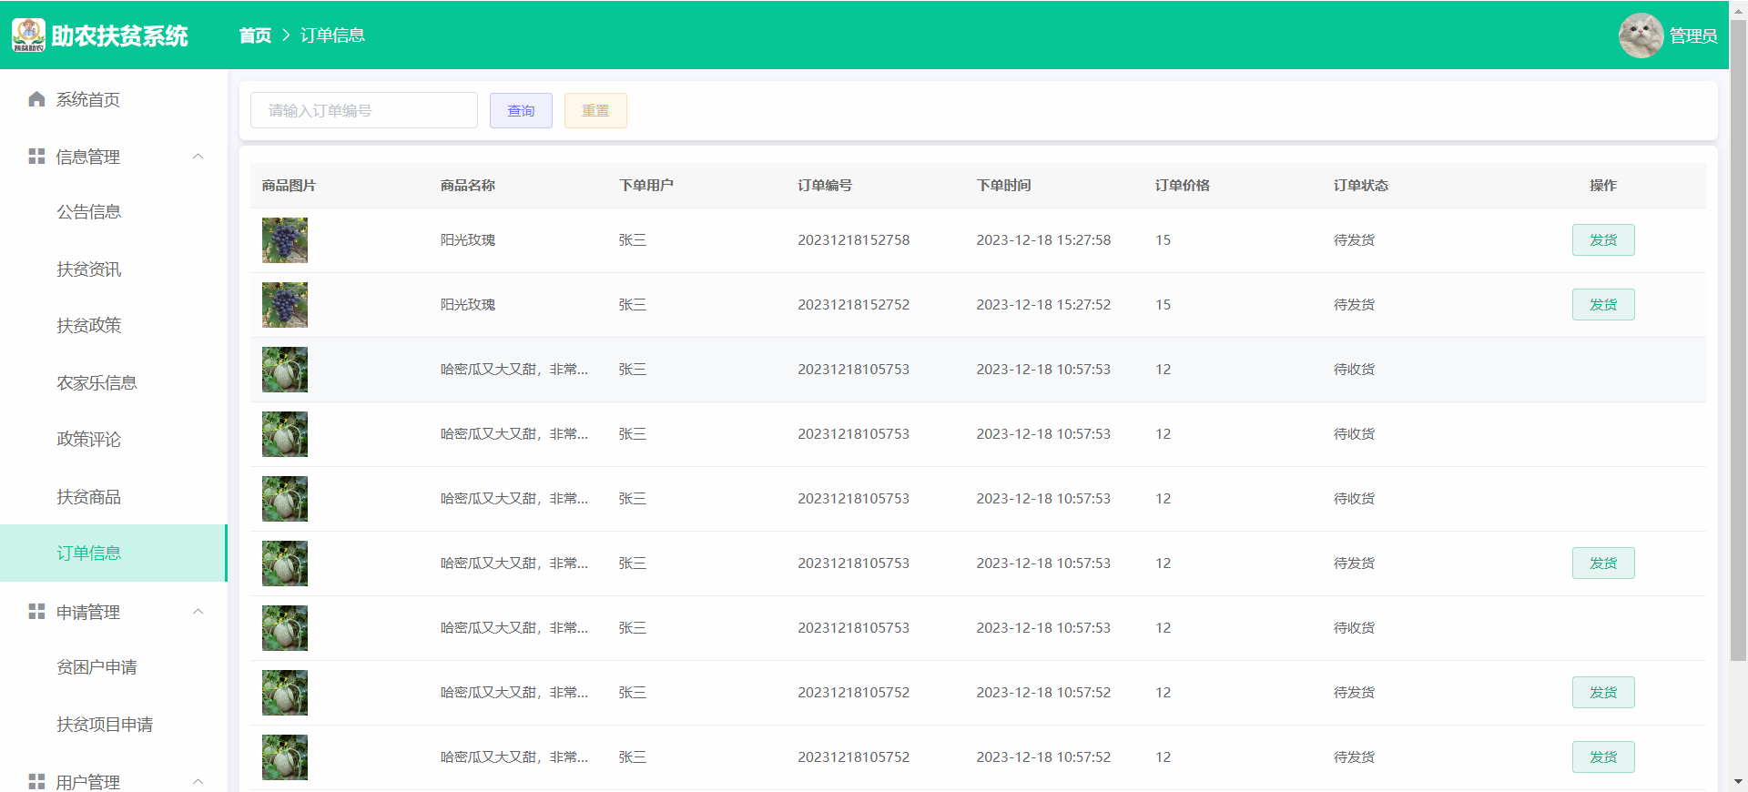Select the highlighted 订单信息 sidebar item
Image resolution: width=1748 pixels, height=792 pixels.
[114, 553]
